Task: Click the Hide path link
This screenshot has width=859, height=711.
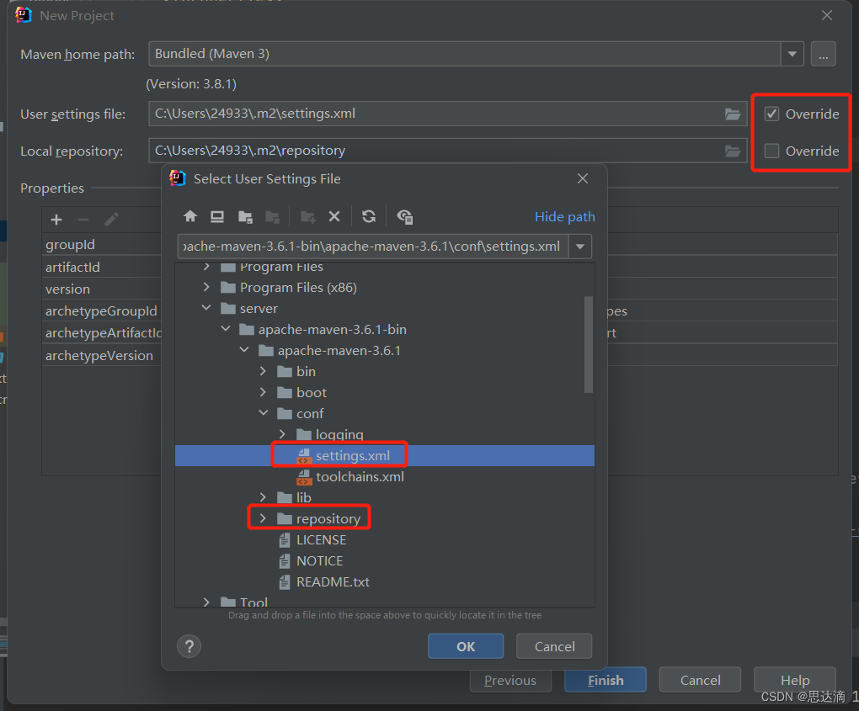Action: pos(564,216)
